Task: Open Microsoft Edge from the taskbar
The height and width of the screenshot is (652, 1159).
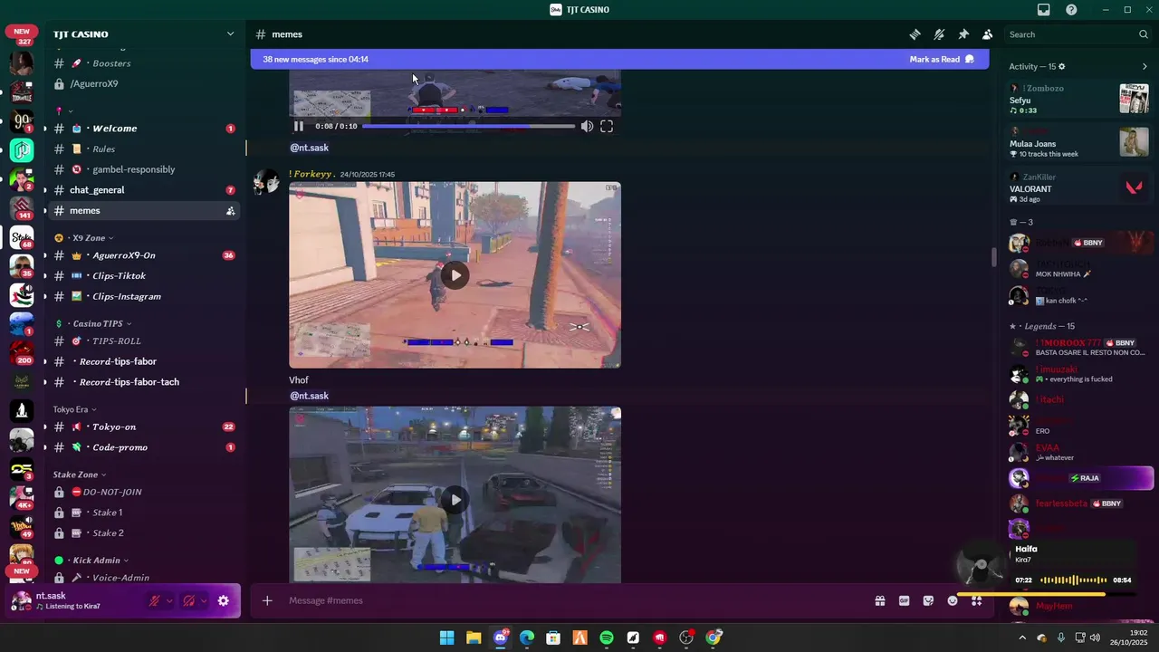Action: click(x=527, y=638)
